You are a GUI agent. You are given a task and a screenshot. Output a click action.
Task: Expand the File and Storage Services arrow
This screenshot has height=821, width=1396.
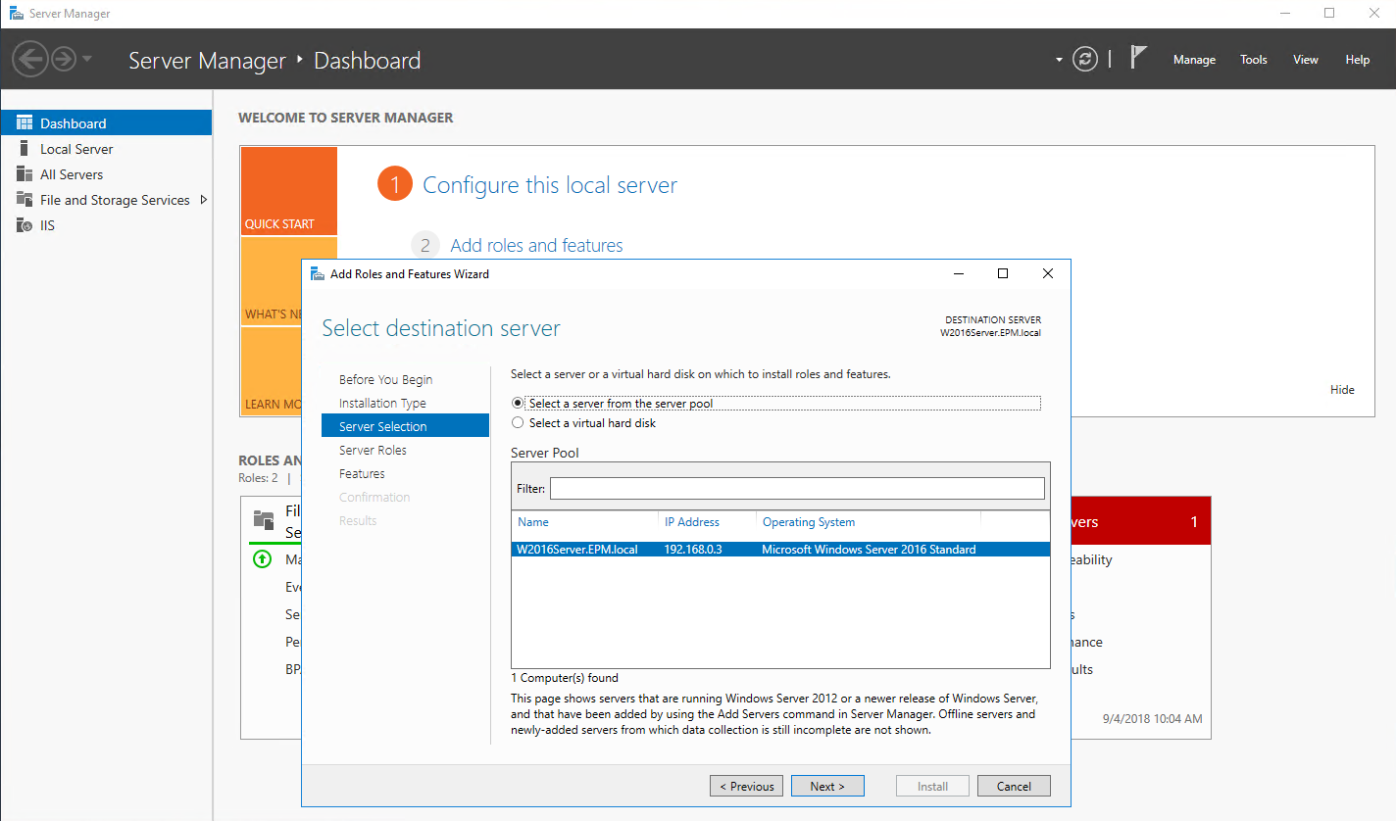203,200
